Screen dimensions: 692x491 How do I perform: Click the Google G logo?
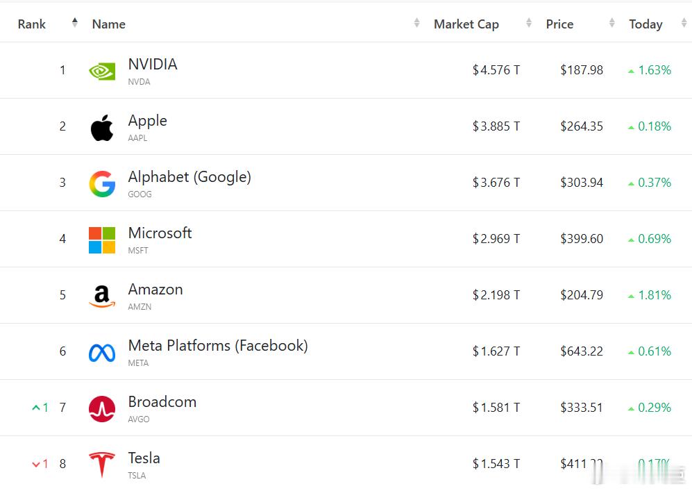102,183
